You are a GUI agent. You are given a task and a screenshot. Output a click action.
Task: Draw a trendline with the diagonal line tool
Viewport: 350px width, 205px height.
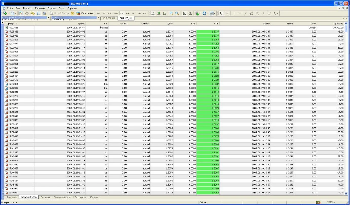click(246, 13)
